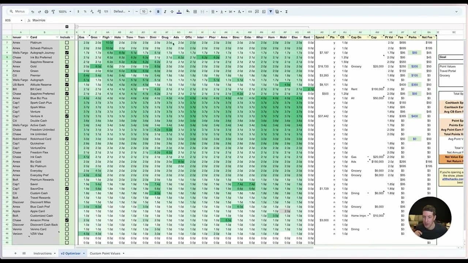
Task: Open horizontal align dropdown
Action: pos(214,12)
